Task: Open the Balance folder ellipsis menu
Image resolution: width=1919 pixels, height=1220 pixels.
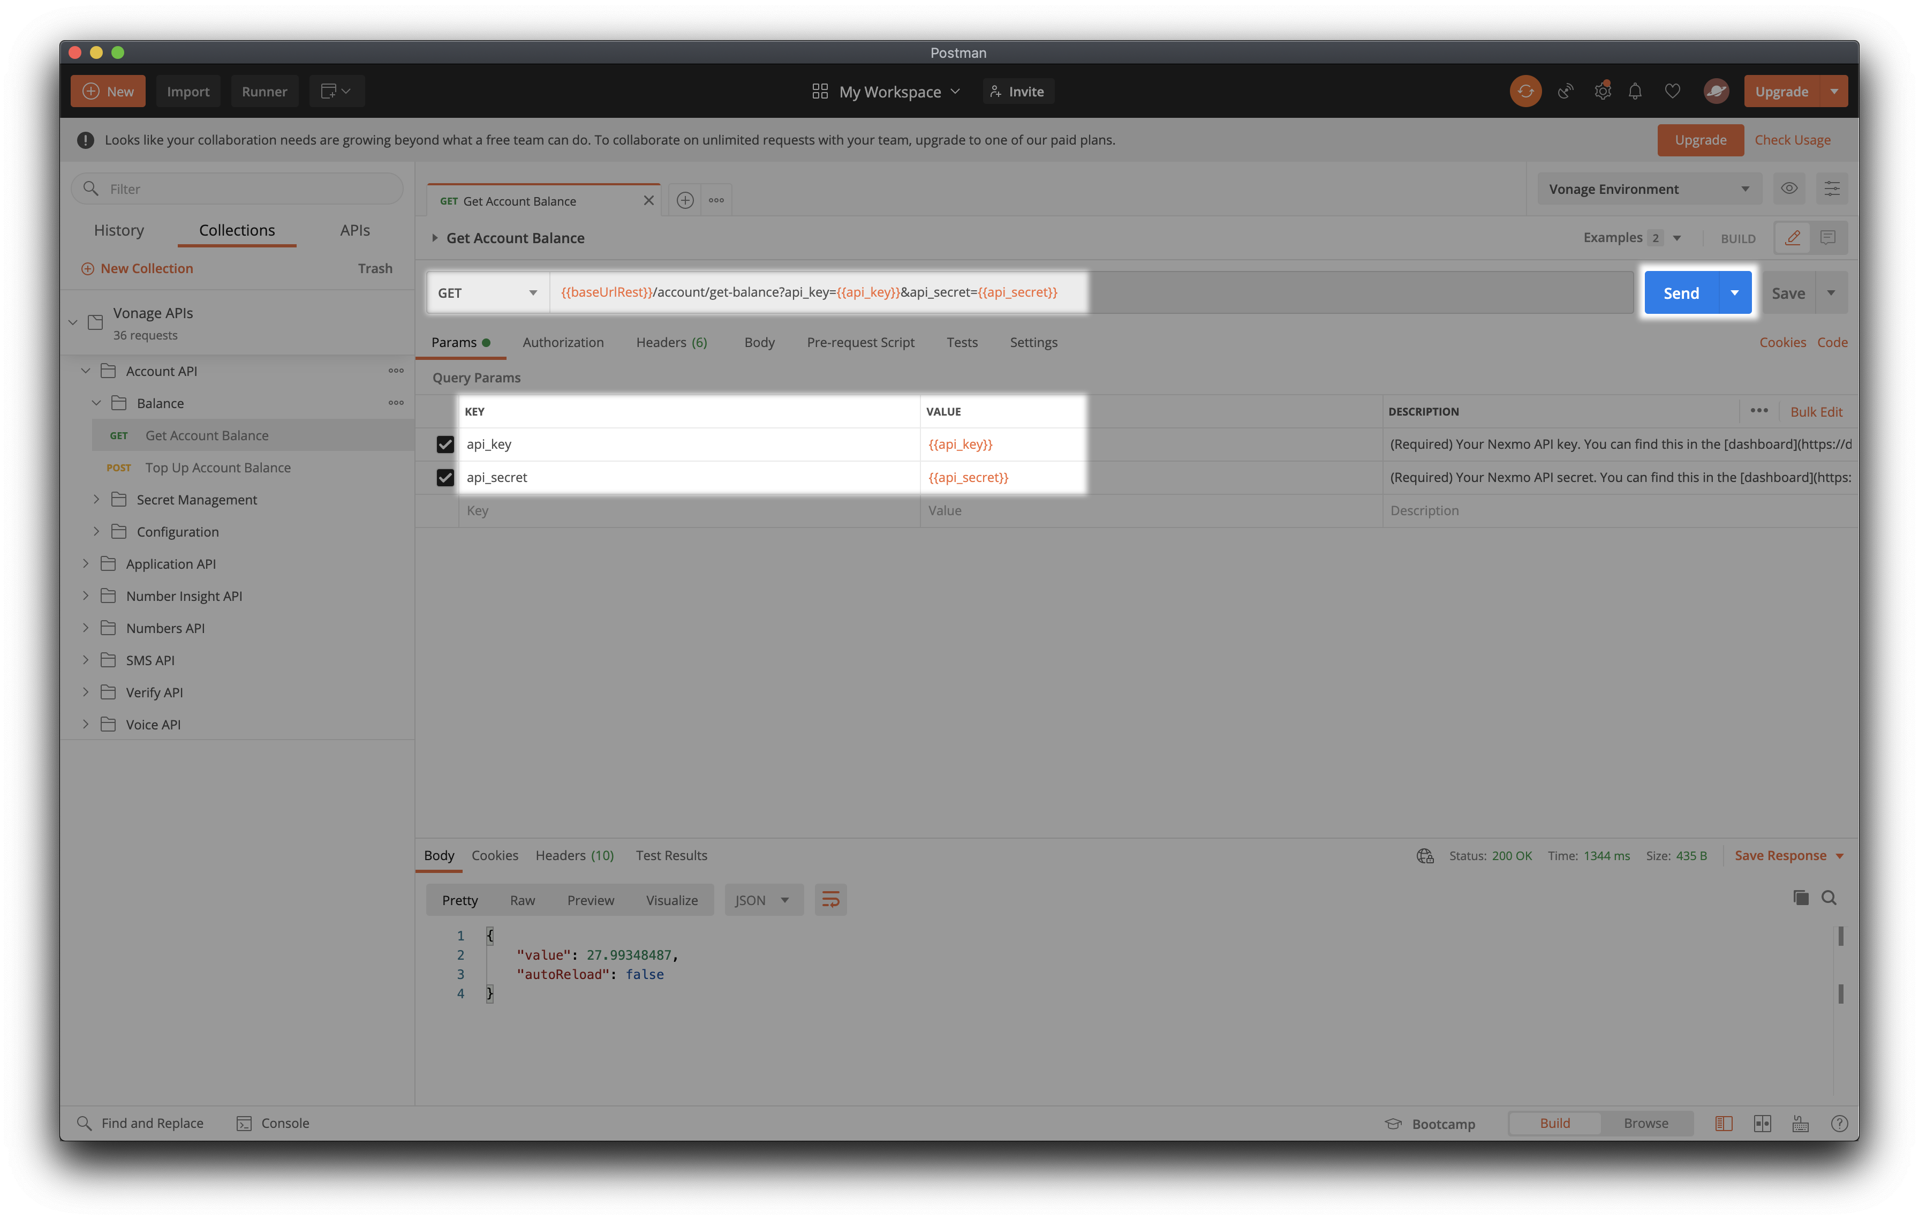Action: tap(396, 402)
